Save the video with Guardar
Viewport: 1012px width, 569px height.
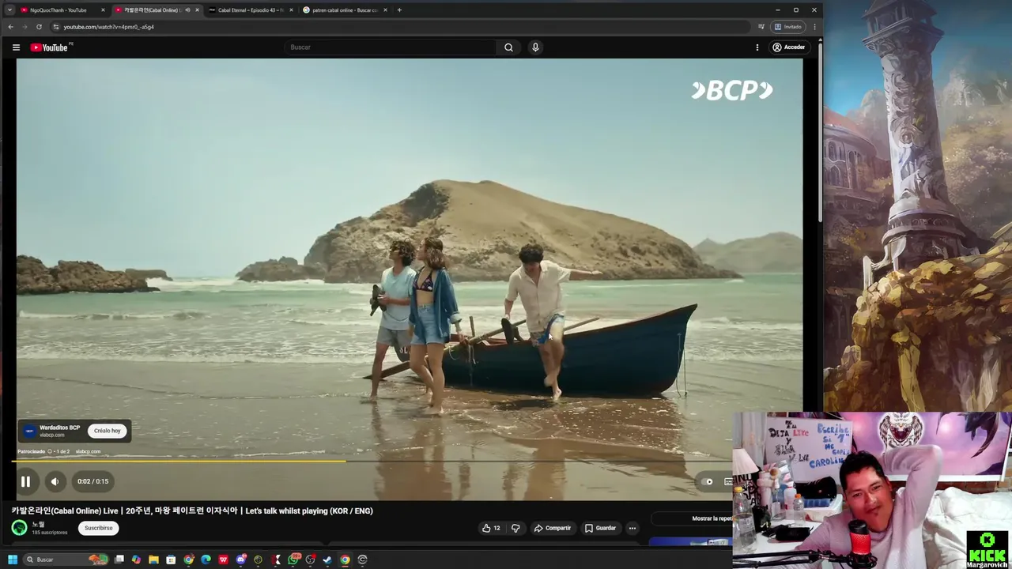pos(599,528)
